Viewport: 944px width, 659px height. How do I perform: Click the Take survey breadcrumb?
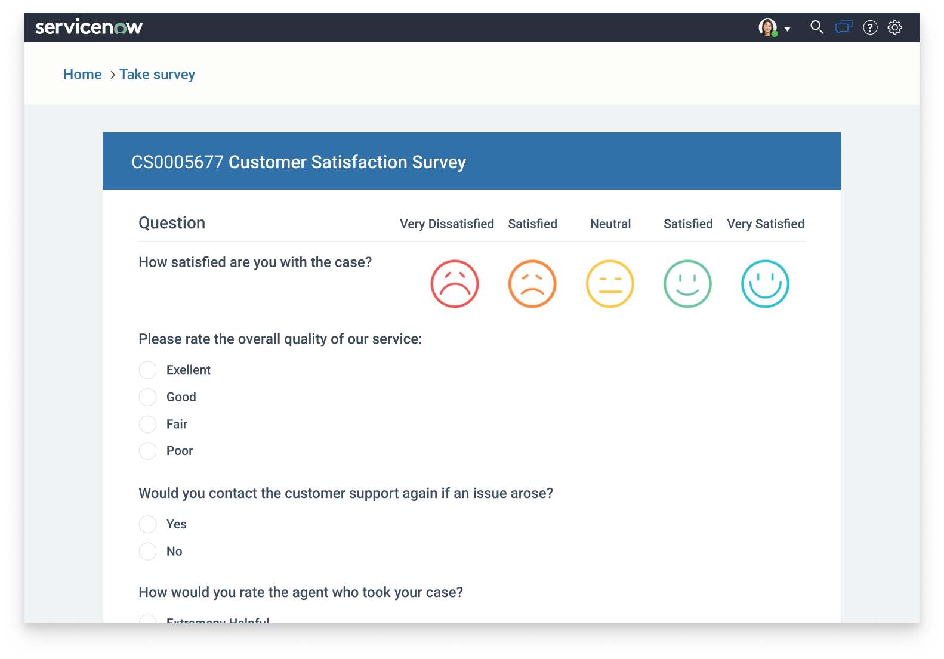point(157,75)
